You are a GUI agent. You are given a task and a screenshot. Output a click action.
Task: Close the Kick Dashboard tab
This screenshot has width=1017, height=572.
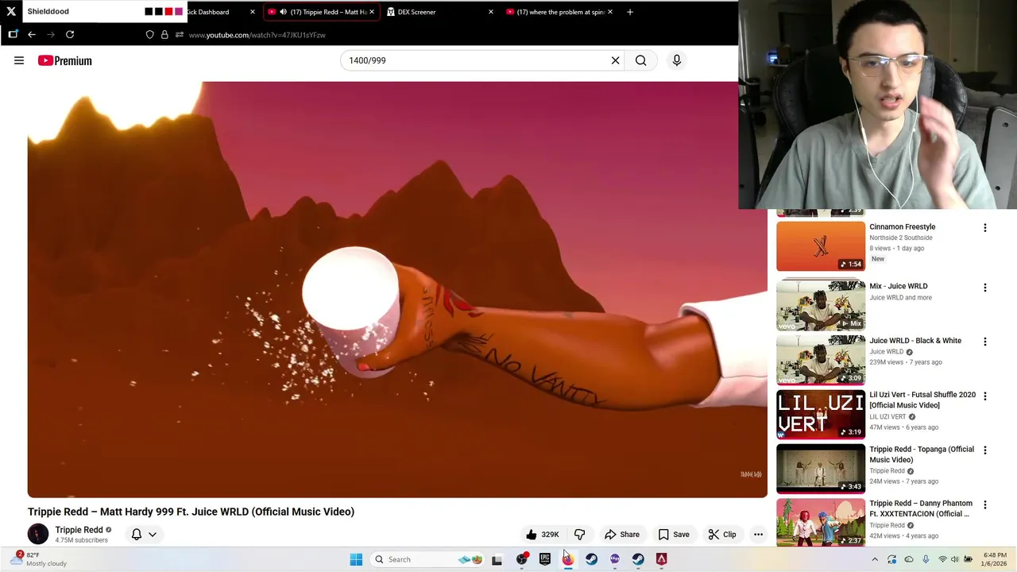pyautogui.click(x=253, y=12)
